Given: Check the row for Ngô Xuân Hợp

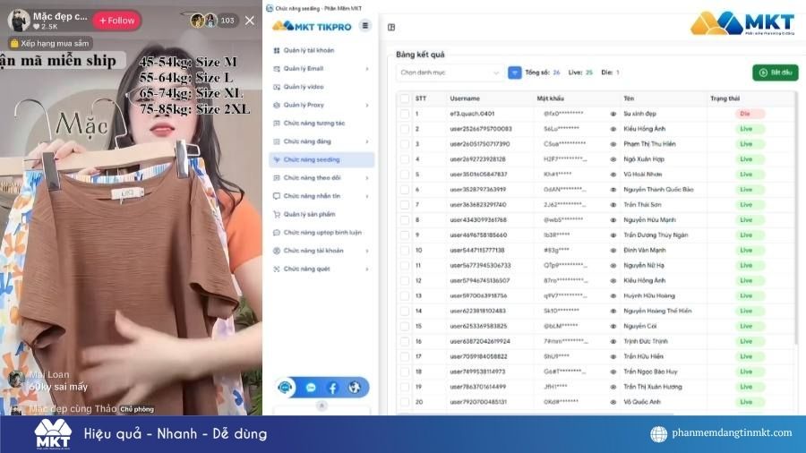Looking at the screenshot, I should [x=405, y=159].
